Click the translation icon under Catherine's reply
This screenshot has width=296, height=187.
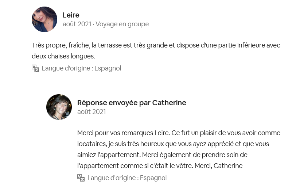click(81, 178)
